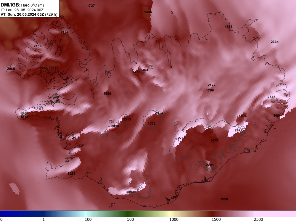Click the 1446 value at the top of the map
The width and height of the screenshot is (296, 222).
click(148, 12)
